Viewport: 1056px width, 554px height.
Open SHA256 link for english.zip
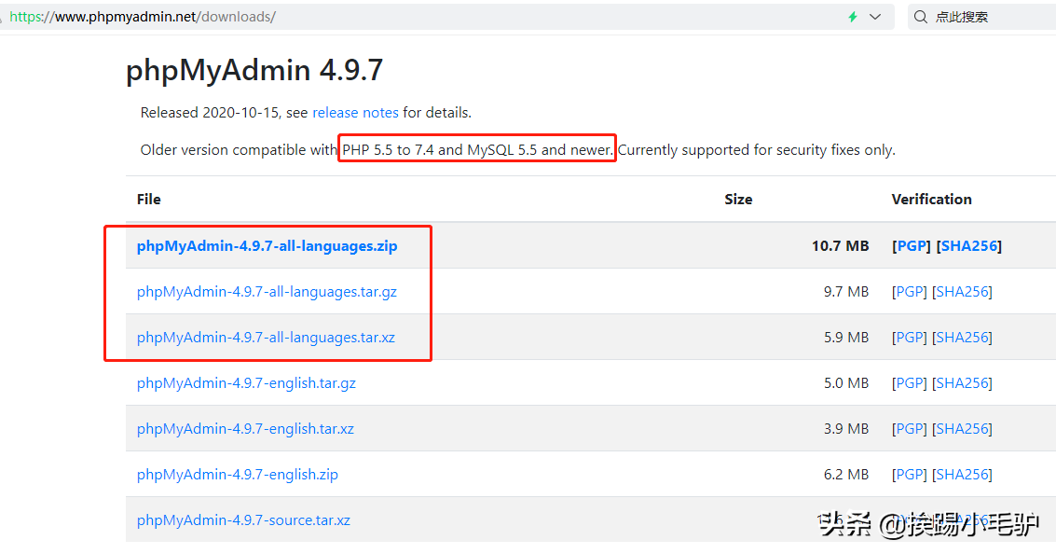962,475
